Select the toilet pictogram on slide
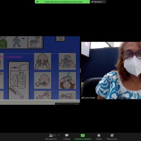This screenshot has width=141, height=141. click(x=35, y=42)
